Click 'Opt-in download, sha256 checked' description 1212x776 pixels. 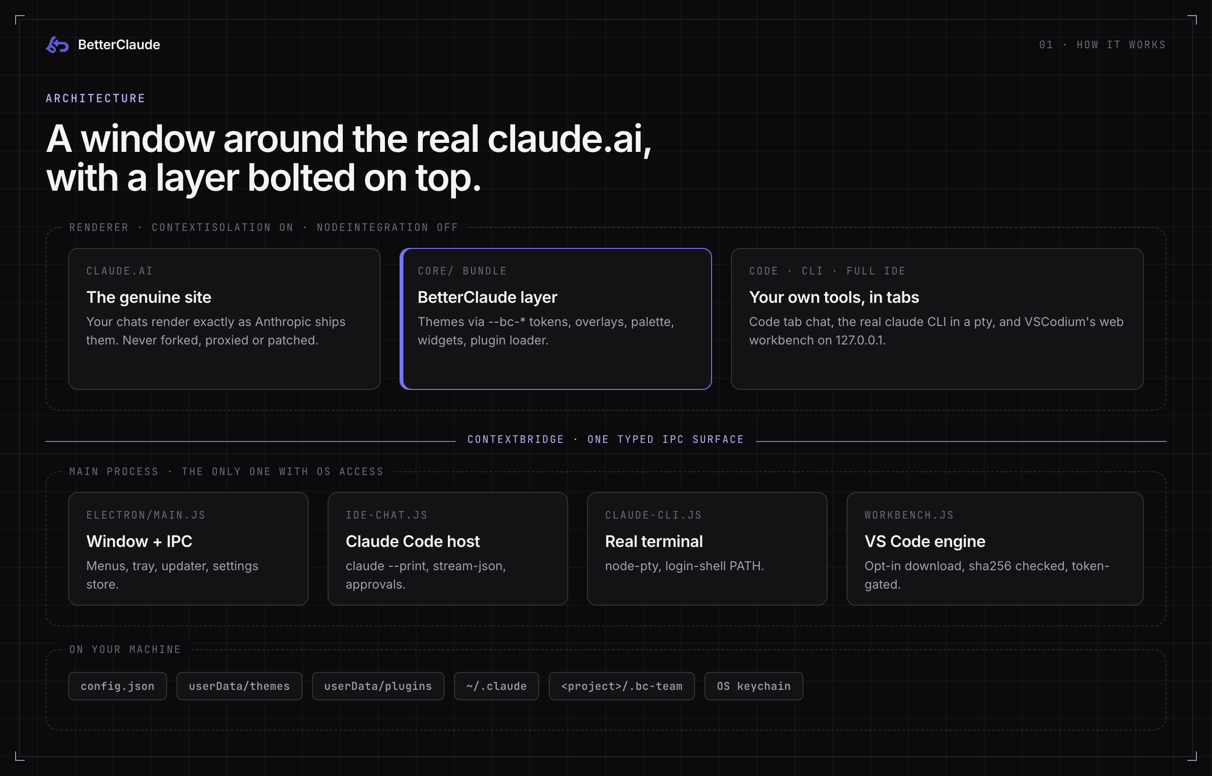click(987, 575)
